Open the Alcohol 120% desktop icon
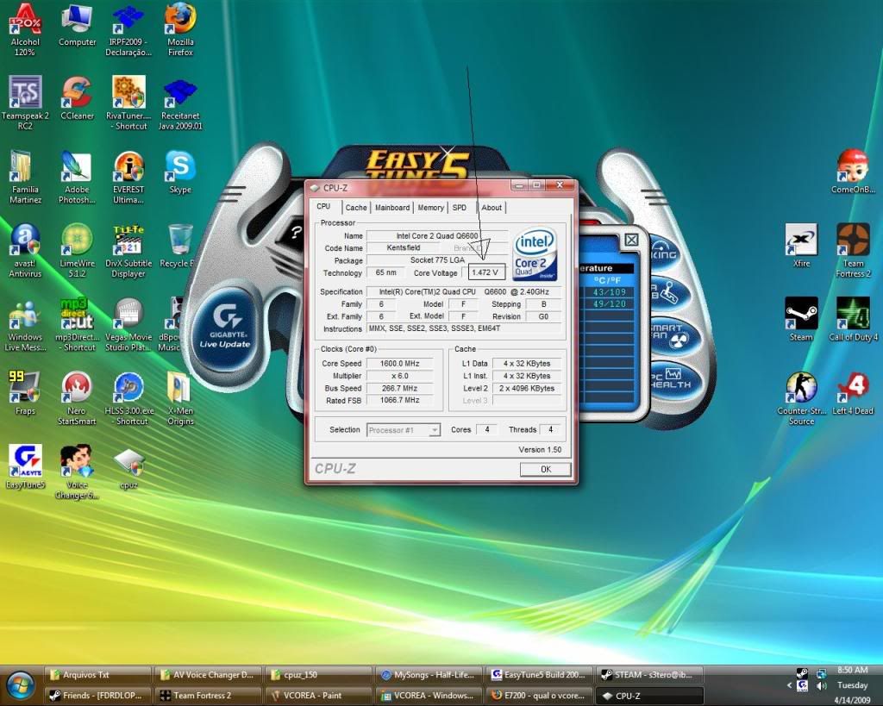Viewport: 883px width, 706px height. tap(25, 30)
